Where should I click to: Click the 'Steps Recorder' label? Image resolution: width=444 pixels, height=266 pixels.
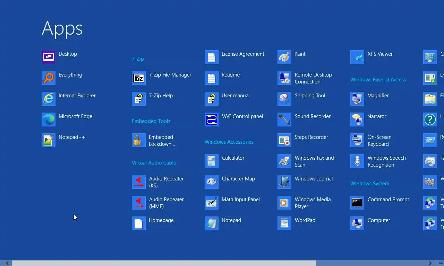coord(311,137)
